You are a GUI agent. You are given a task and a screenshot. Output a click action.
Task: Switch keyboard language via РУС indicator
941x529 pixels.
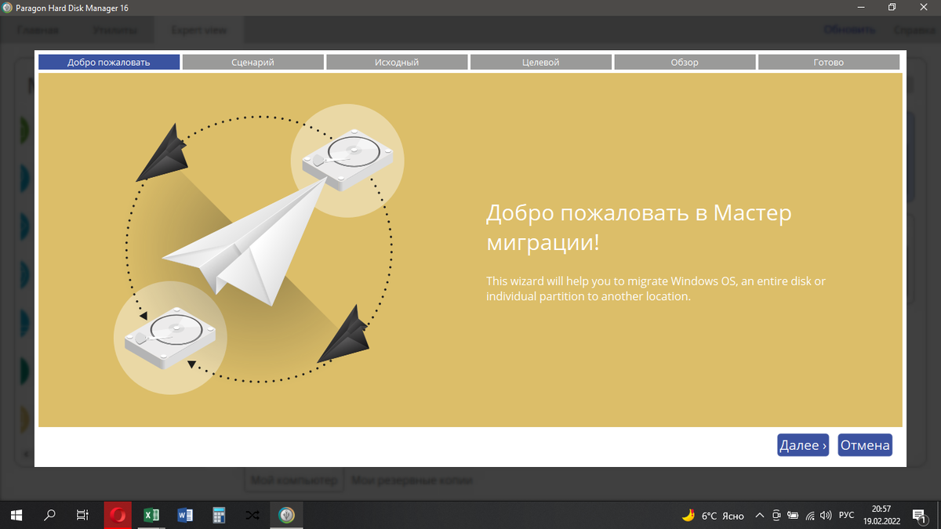(x=845, y=515)
